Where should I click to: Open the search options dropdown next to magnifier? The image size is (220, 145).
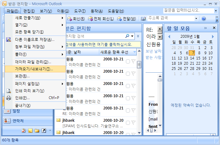[x=132, y=36]
